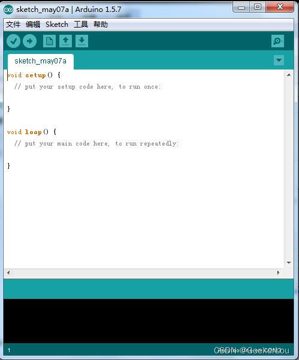Image resolution: width=299 pixels, height=360 pixels.
Task: Expand the tab options dropdown arrow
Action: pos(279,60)
